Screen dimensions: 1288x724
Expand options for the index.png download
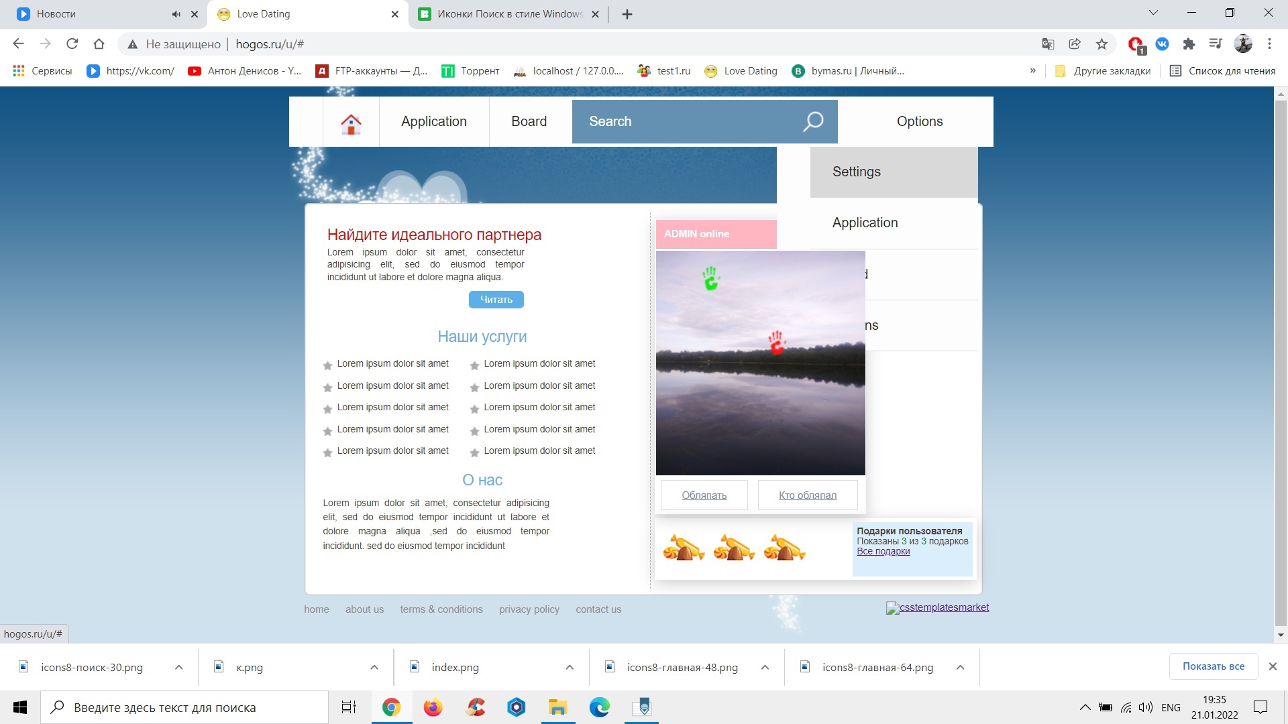point(570,667)
